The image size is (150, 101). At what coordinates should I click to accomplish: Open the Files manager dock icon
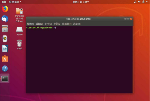(x=5, y=29)
